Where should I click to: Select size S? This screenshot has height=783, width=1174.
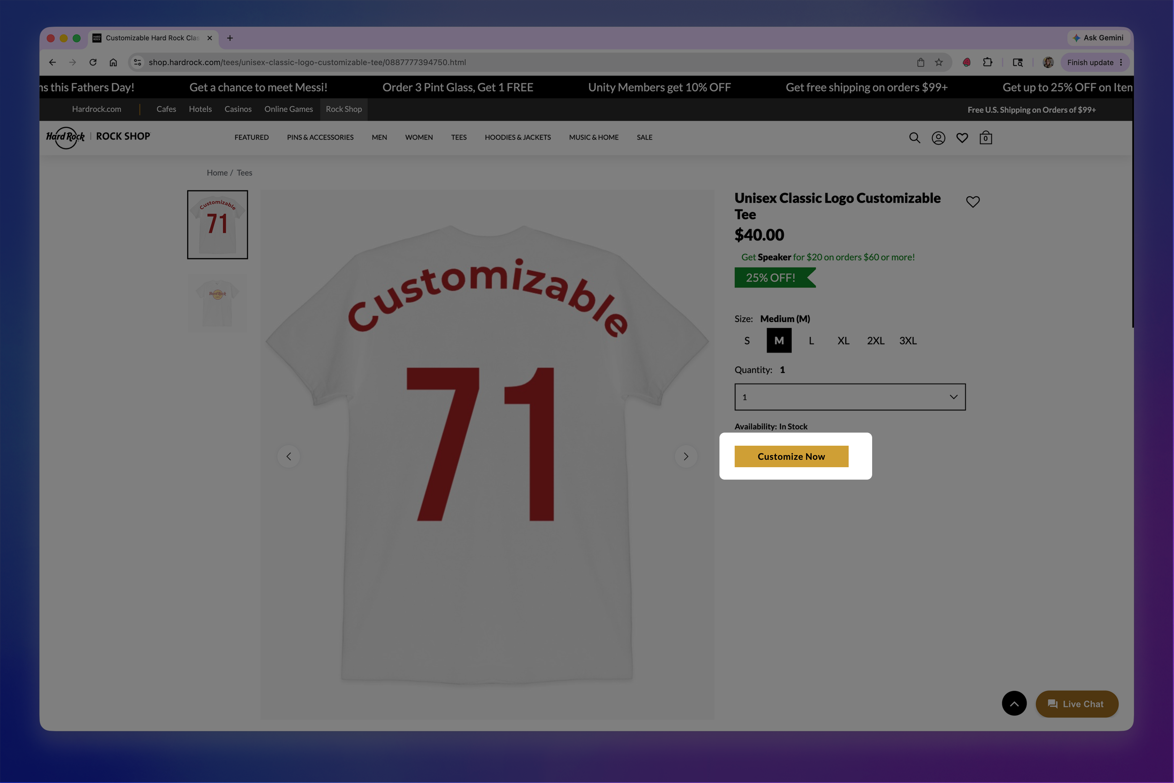coord(747,341)
